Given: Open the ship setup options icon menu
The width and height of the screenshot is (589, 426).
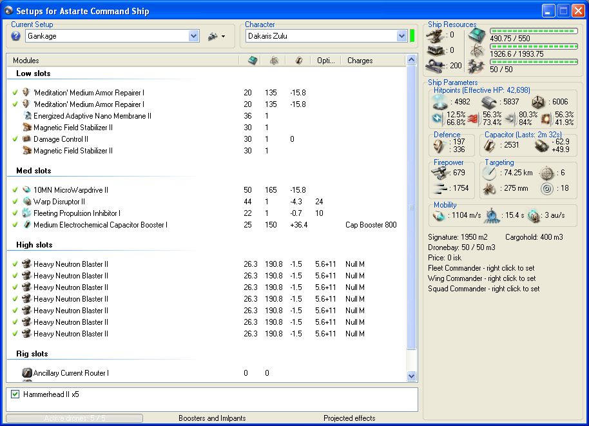Looking at the screenshot, I should (x=213, y=36).
